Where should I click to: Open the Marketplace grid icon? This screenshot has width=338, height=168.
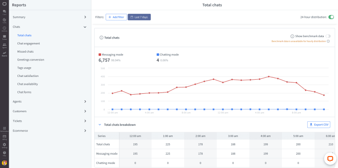tap(4, 129)
